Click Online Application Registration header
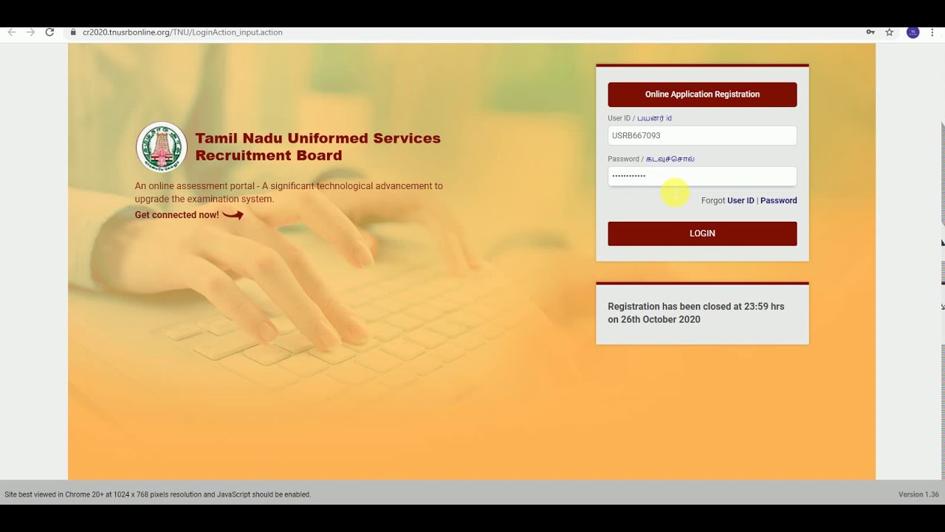The width and height of the screenshot is (945, 532). click(702, 95)
